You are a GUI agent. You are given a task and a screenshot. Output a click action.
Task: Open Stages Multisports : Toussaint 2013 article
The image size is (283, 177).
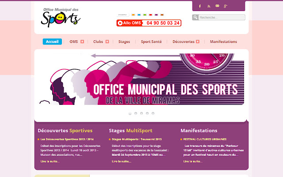(x=137, y=139)
